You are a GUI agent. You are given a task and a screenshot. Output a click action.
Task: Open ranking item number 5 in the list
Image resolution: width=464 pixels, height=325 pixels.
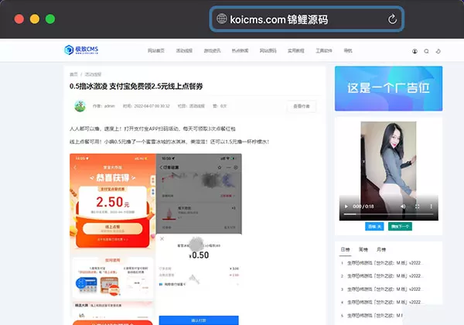click(374, 316)
